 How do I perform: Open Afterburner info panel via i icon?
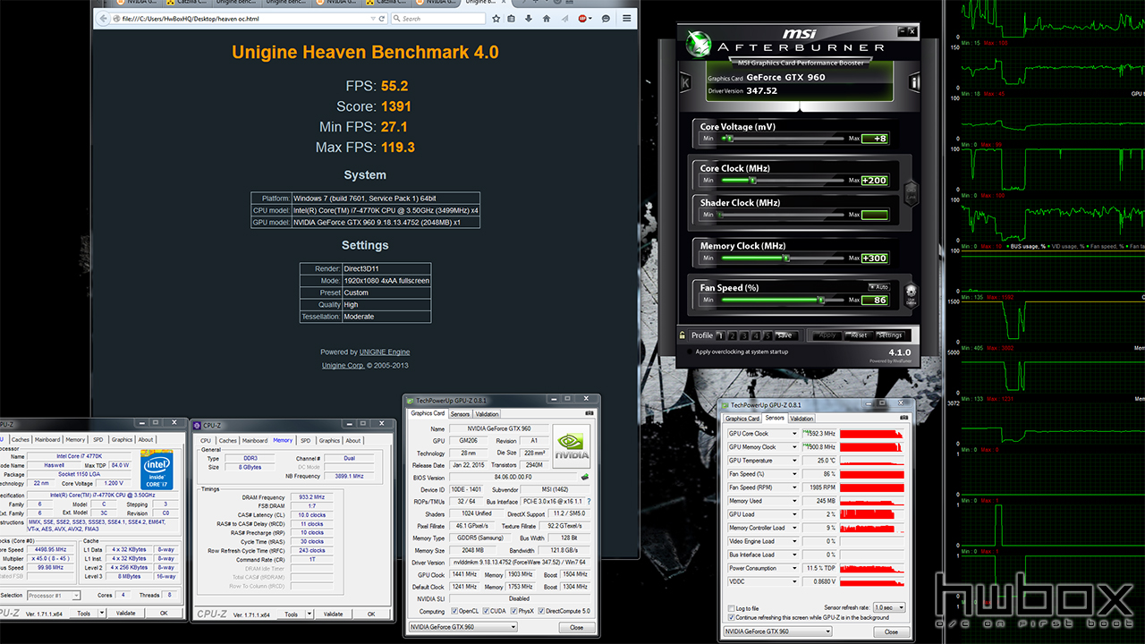(915, 82)
